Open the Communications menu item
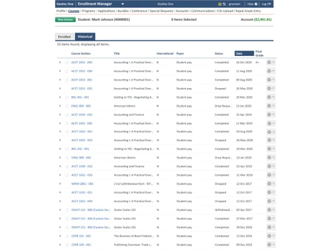 click(x=202, y=11)
